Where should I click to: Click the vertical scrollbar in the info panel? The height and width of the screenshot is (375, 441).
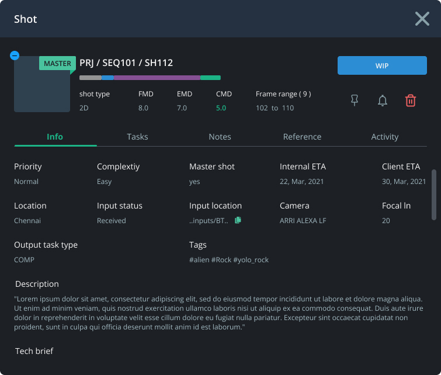434,195
